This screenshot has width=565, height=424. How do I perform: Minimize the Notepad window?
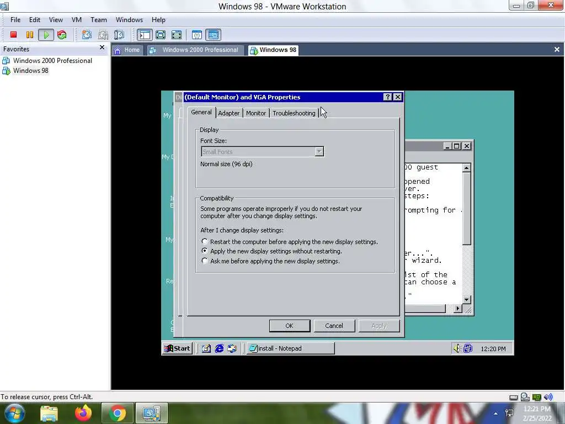point(447,146)
